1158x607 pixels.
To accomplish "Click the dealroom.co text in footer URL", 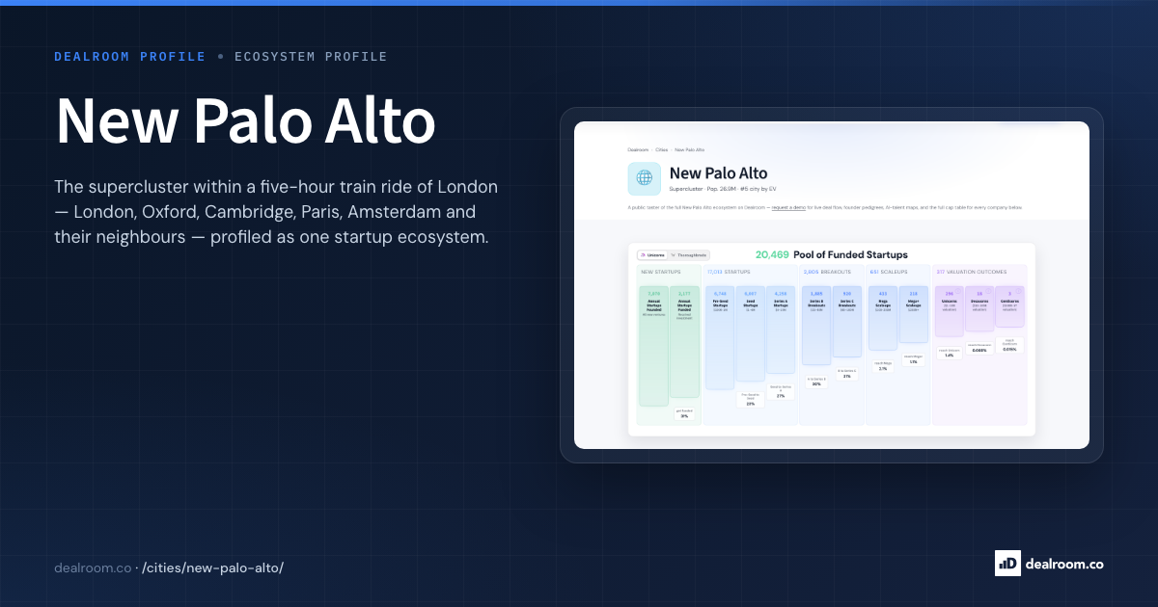I will pos(93,567).
